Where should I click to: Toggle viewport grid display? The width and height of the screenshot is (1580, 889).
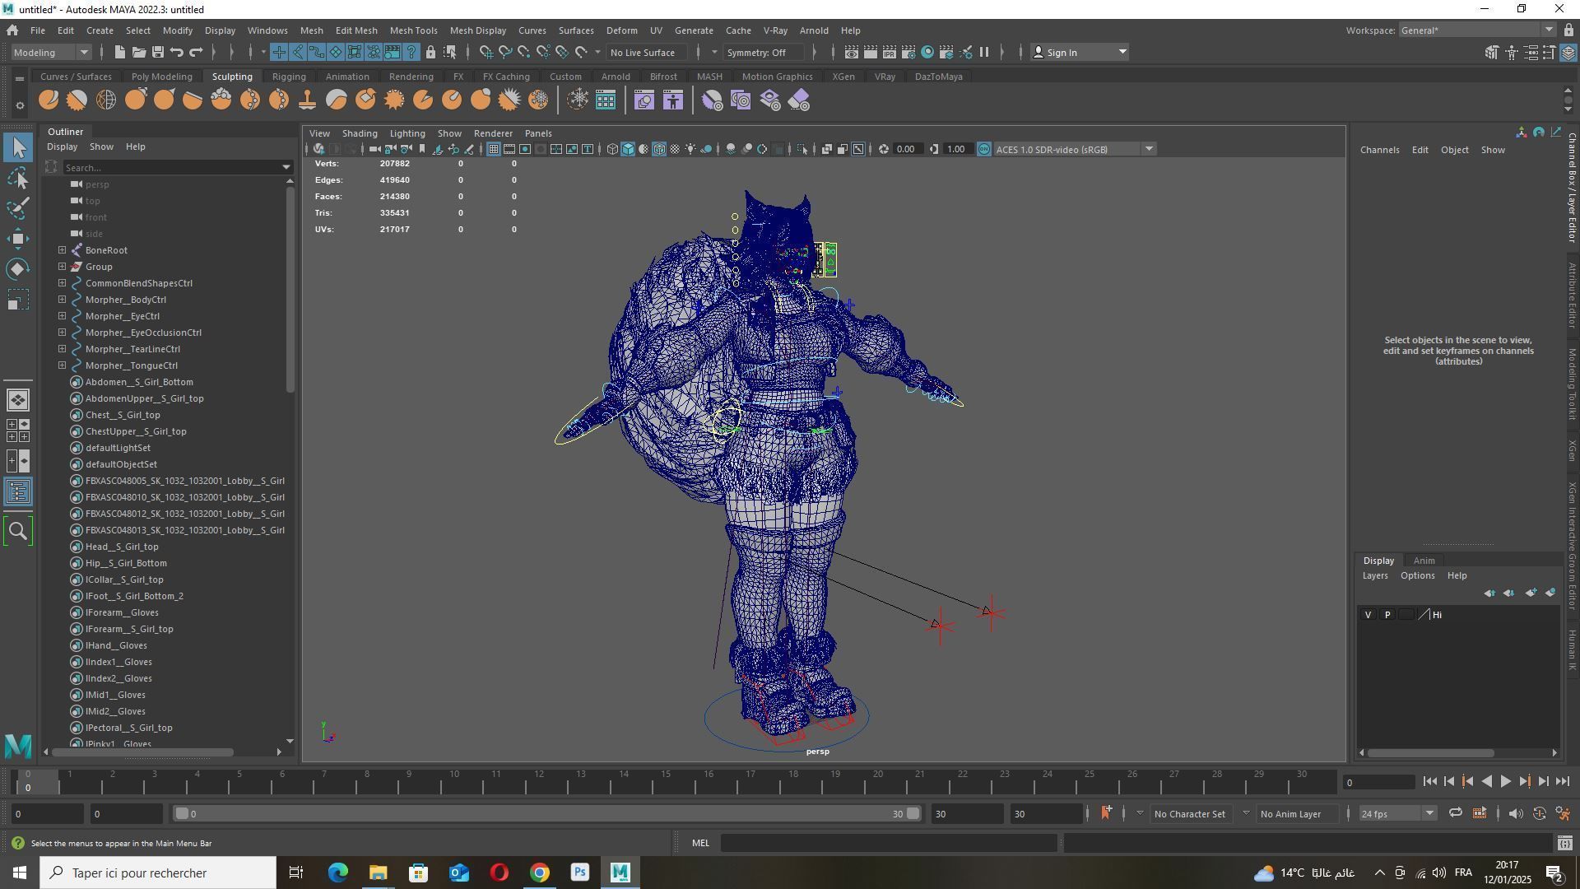[493, 149]
